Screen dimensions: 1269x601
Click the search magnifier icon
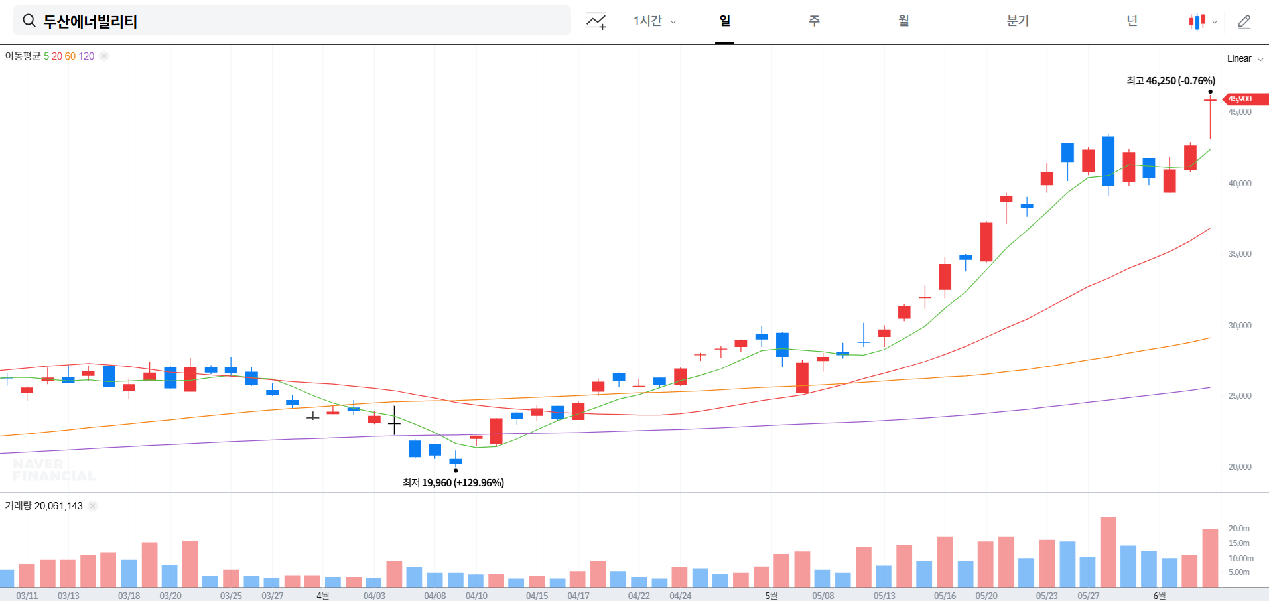point(29,21)
